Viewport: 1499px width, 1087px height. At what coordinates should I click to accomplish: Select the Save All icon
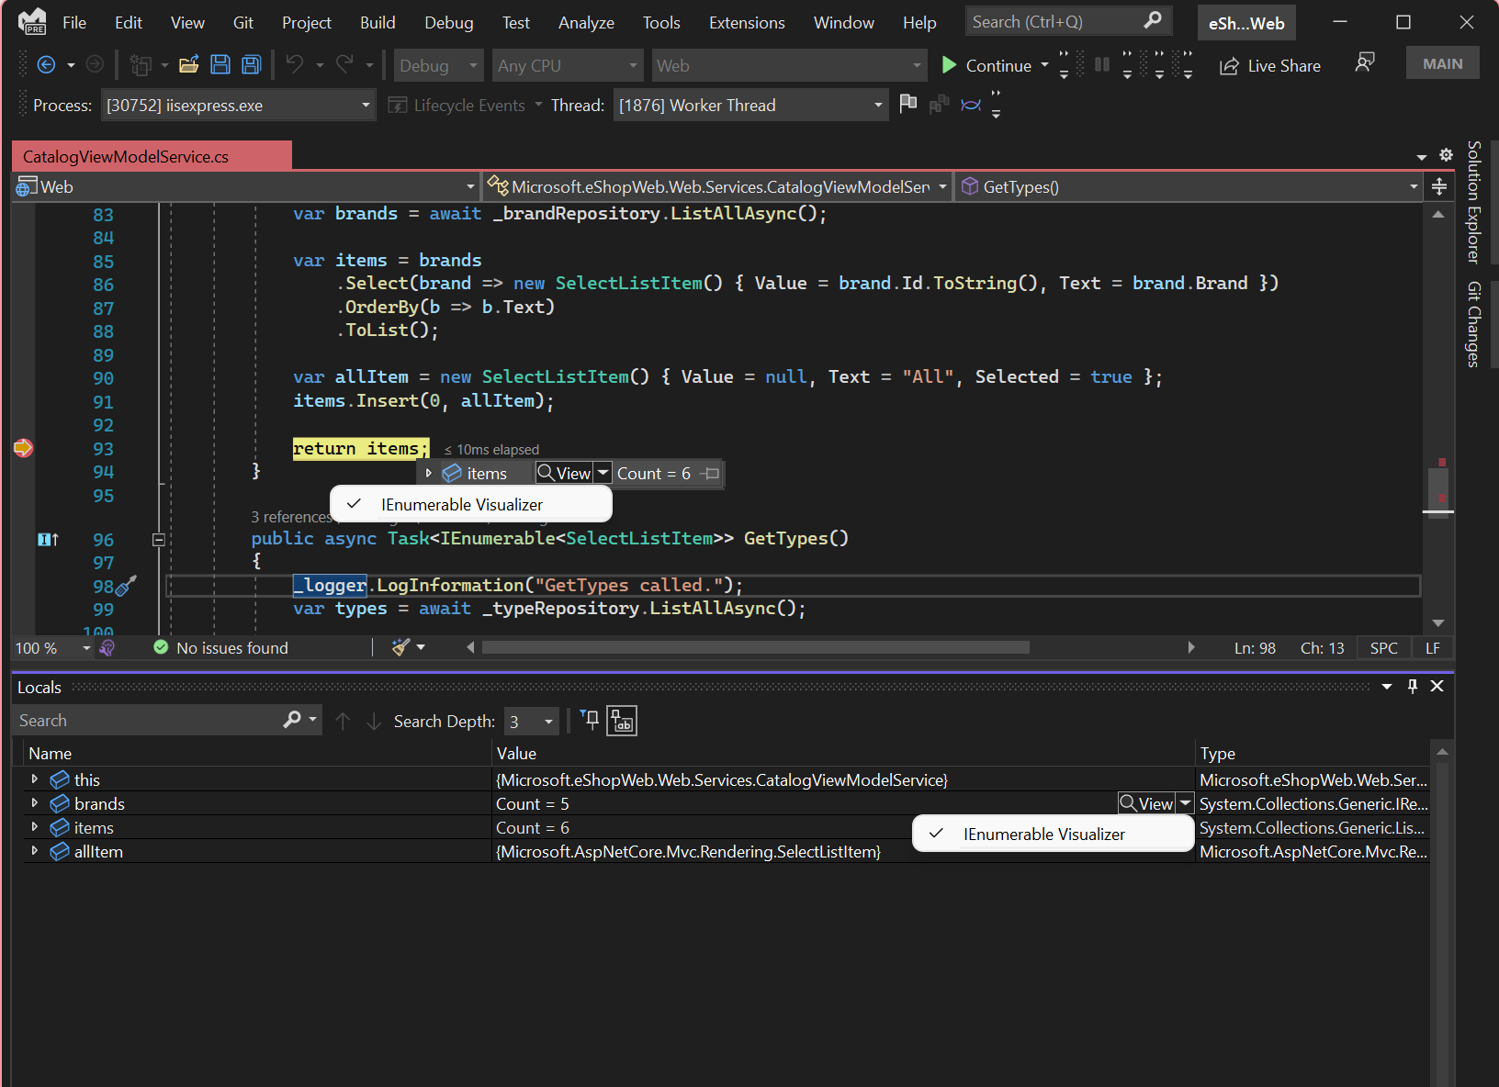[250, 64]
